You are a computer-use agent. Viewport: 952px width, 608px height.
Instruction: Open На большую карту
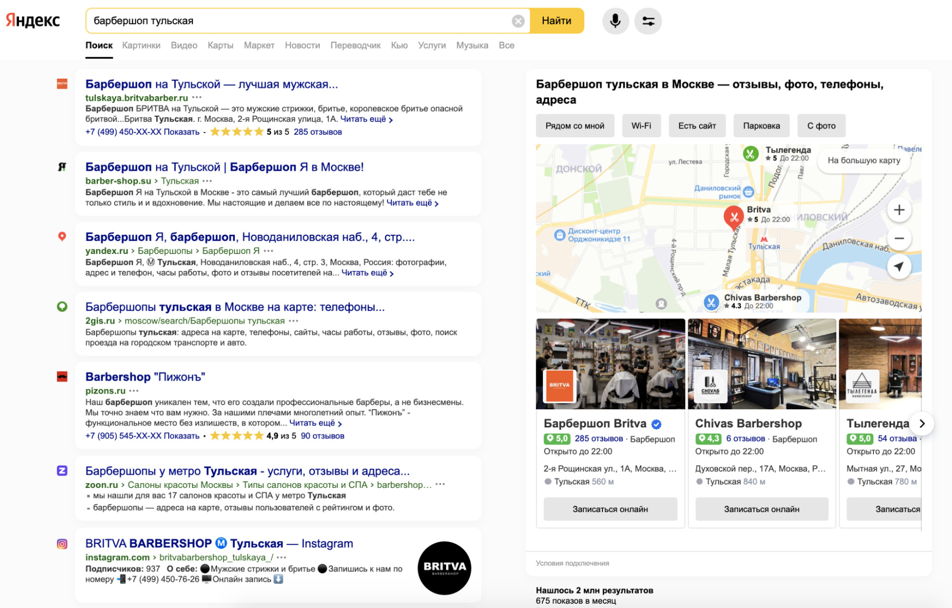(864, 160)
